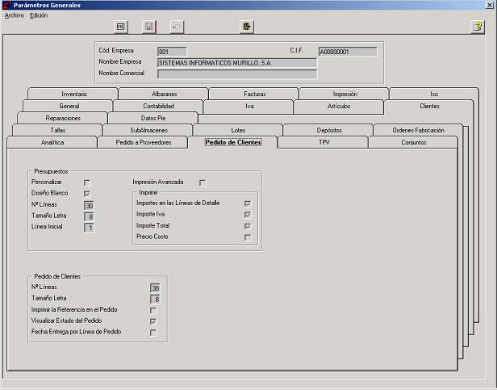Toggle the Importe Iva checkbox
Image resolution: width=497 pixels, height=390 pixels.
point(248,215)
